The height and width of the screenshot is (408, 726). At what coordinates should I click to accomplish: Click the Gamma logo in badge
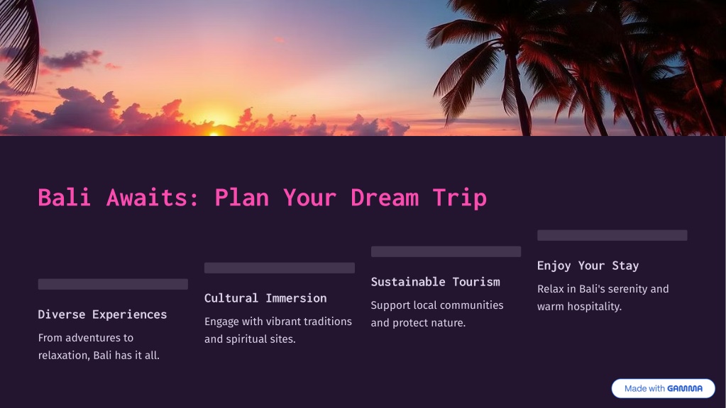(685, 389)
